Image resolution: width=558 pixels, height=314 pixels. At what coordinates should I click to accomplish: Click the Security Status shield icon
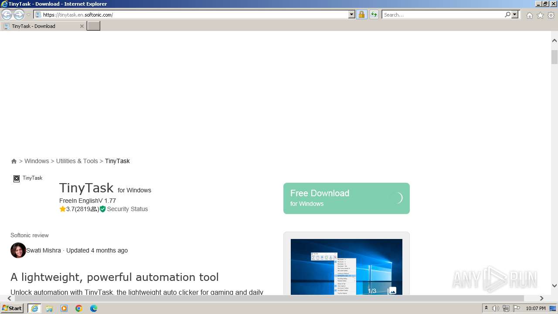click(103, 209)
